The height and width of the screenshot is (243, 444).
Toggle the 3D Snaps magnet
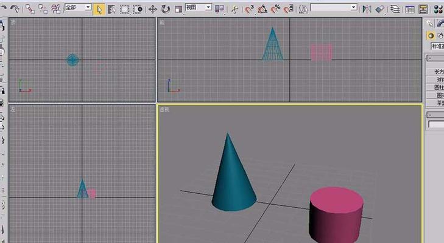point(249,9)
